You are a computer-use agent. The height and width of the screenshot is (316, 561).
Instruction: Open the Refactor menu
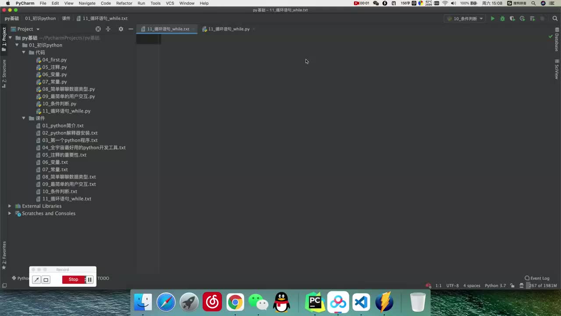point(124,3)
